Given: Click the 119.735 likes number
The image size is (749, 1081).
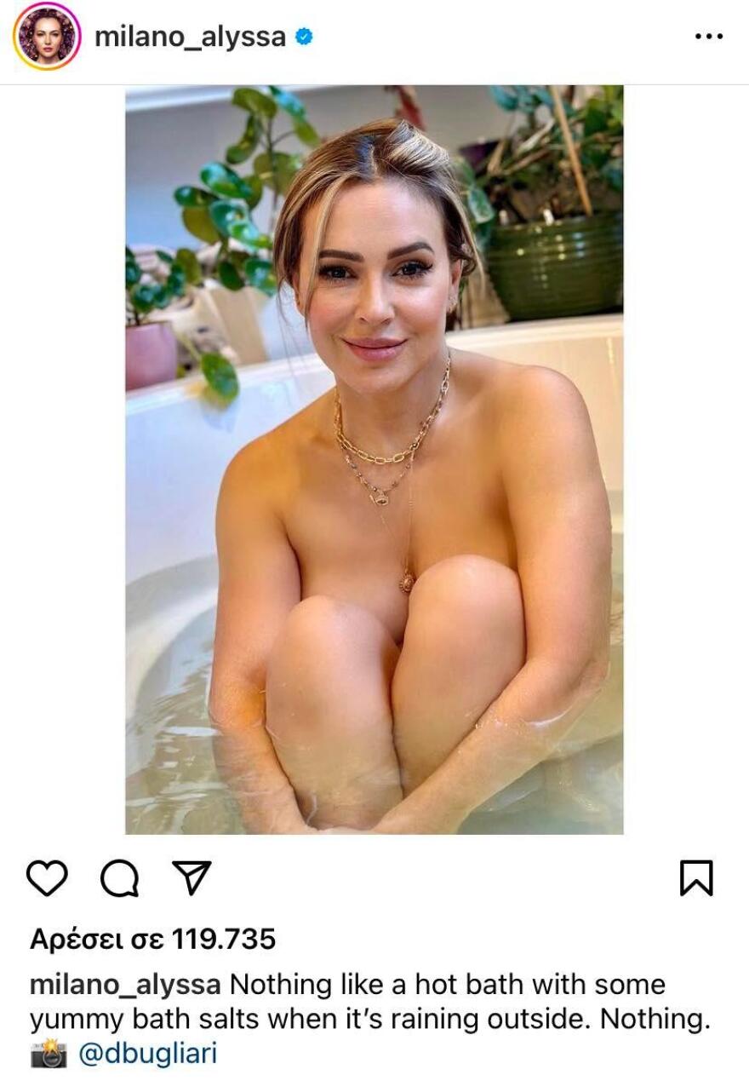Looking at the screenshot, I should click(x=225, y=940).
